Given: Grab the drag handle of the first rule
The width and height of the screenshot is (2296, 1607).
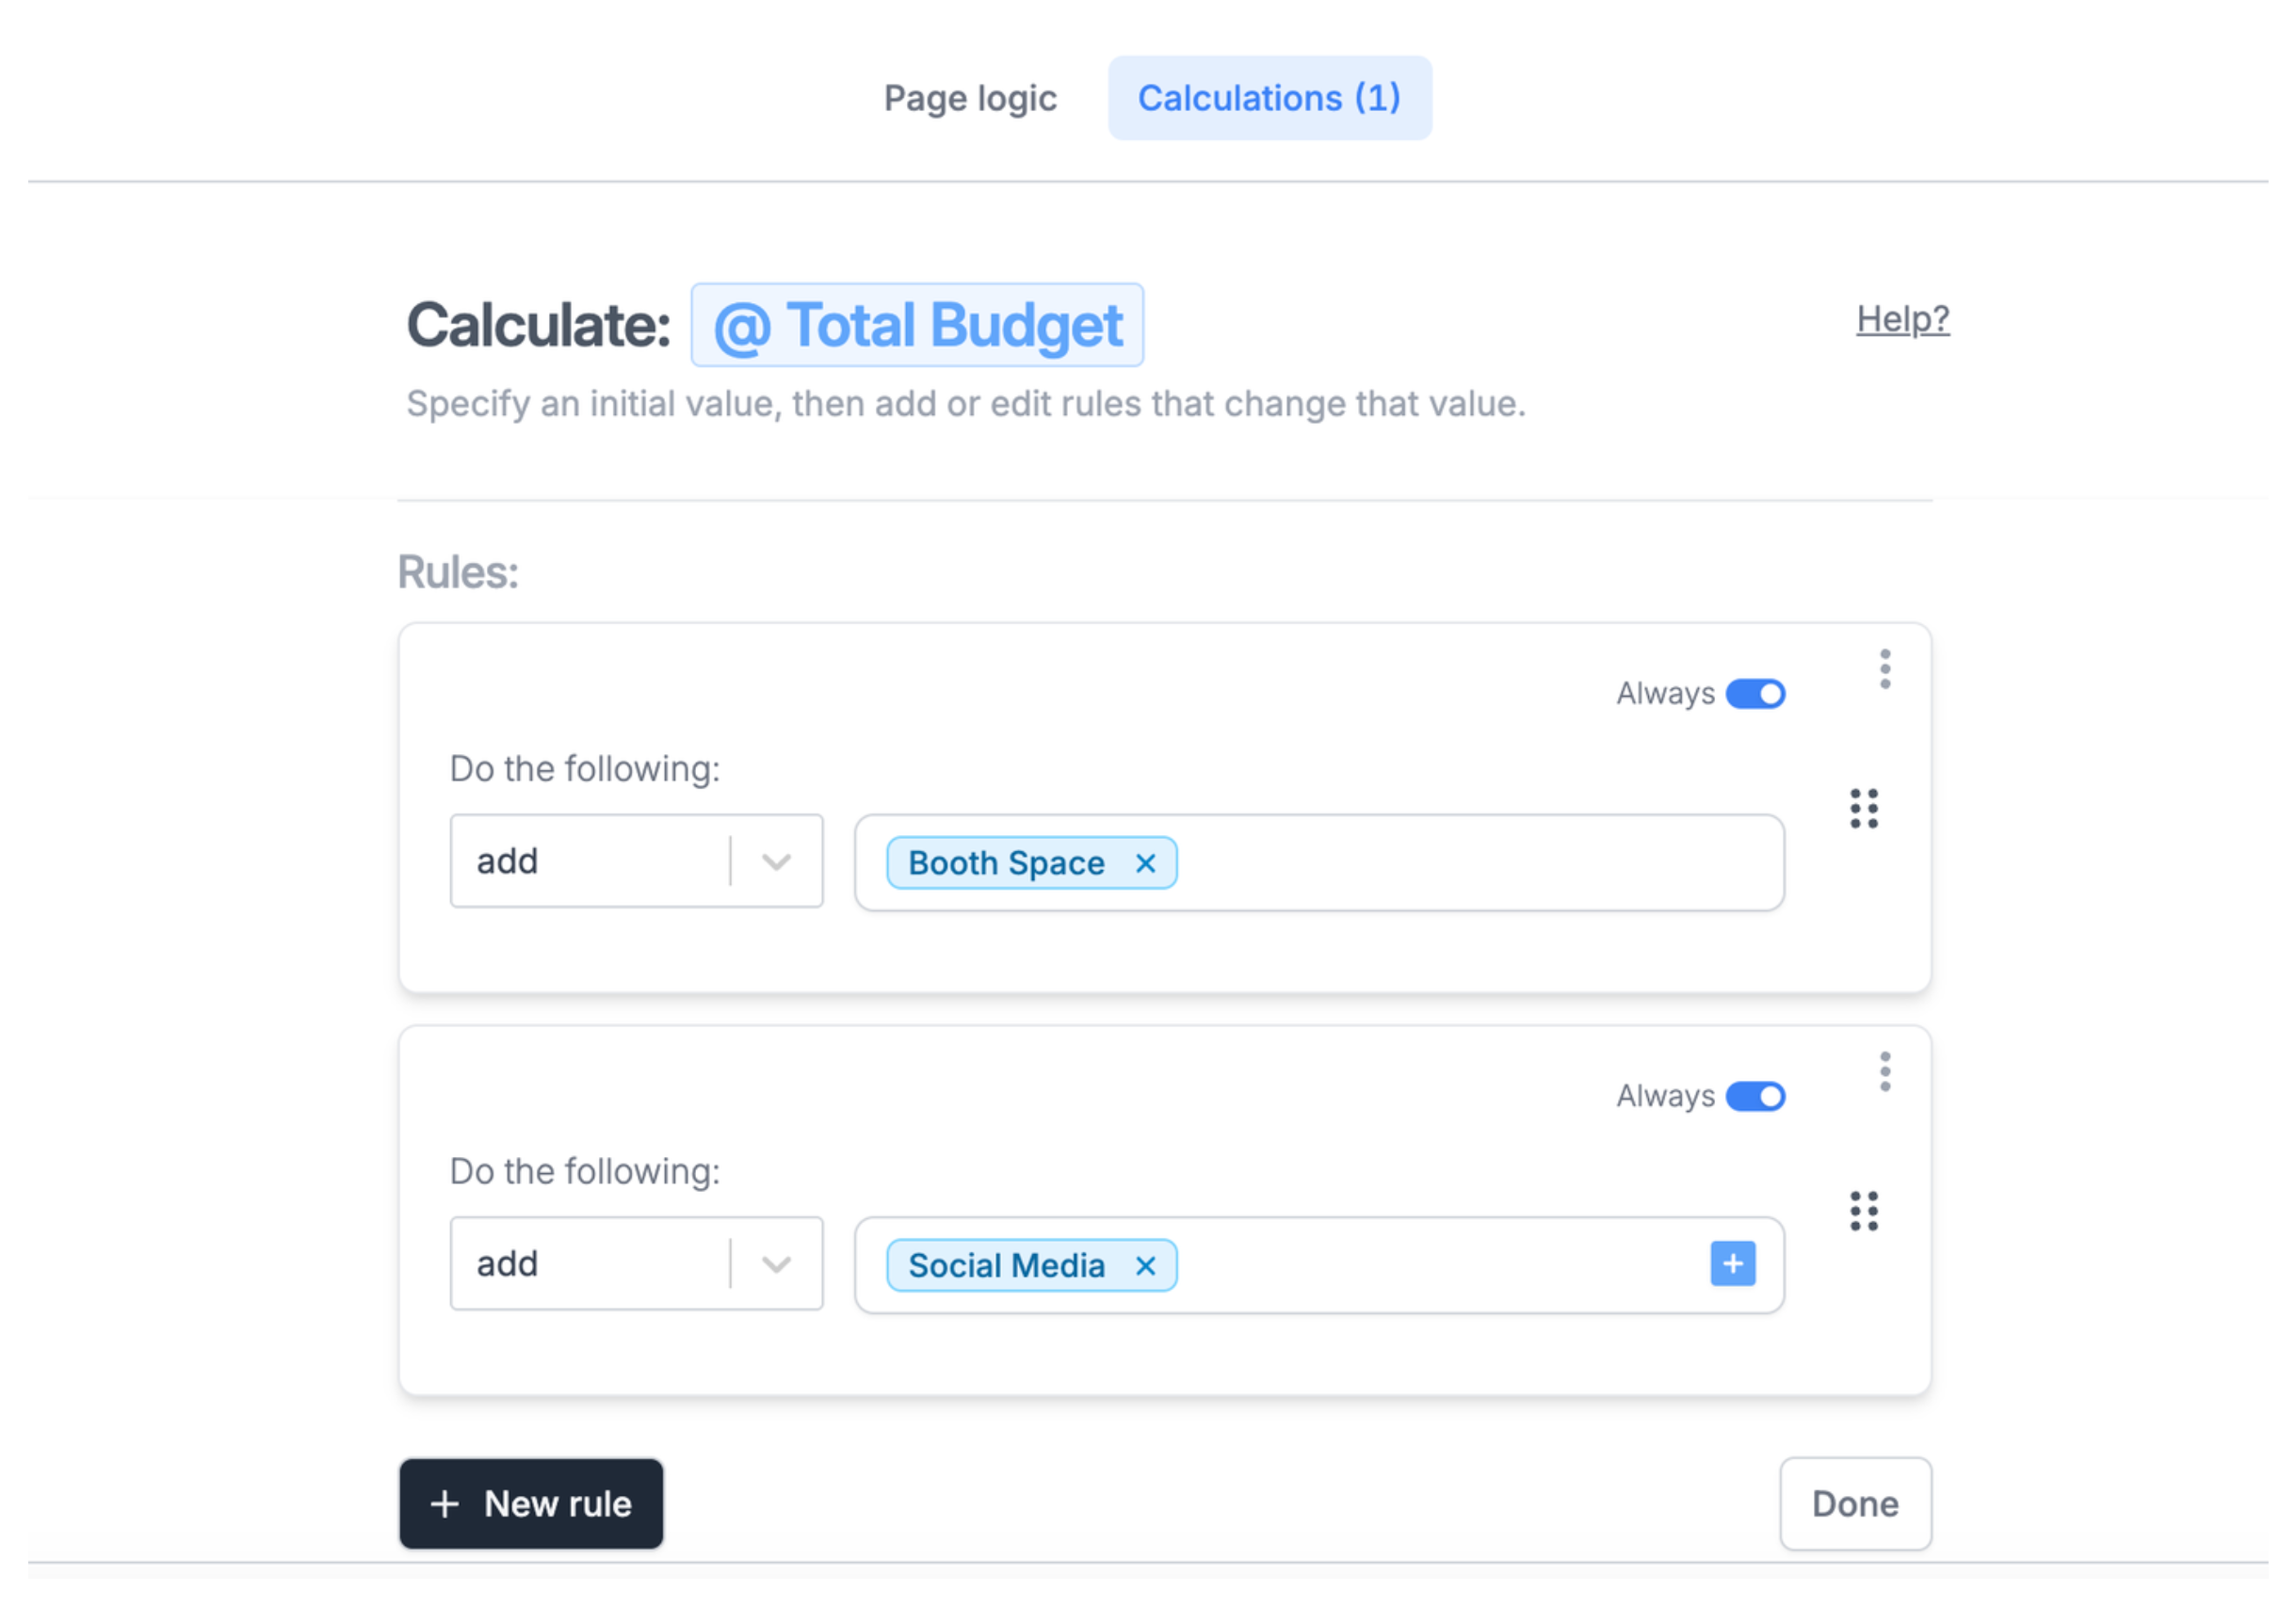Looking at the screenshot, I should [x=1863, y=810].
